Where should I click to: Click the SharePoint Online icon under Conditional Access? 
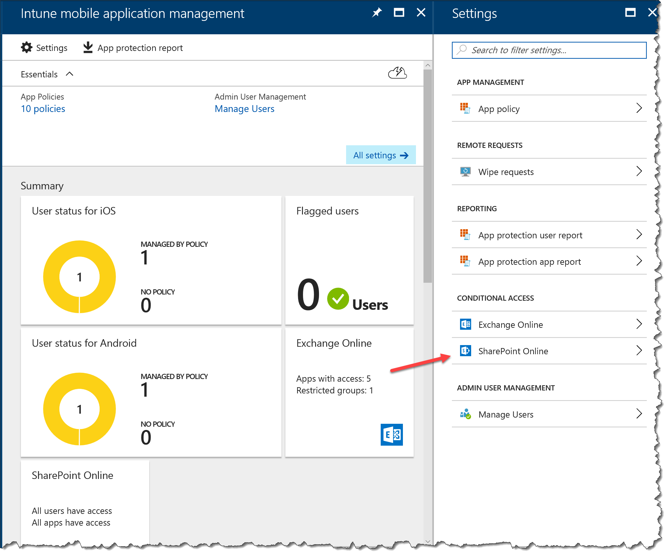pyautogui.click(x=465, y=351)
